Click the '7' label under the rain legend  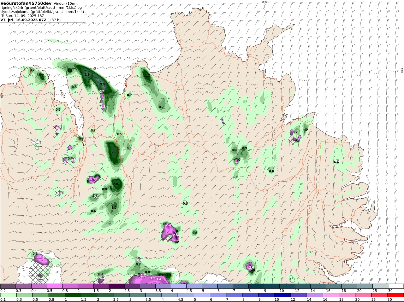[227, 299]
